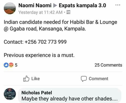Click the angry face reaction icon
The height and width of the screenshot is (103, 126).
click(x=11, y=65)
